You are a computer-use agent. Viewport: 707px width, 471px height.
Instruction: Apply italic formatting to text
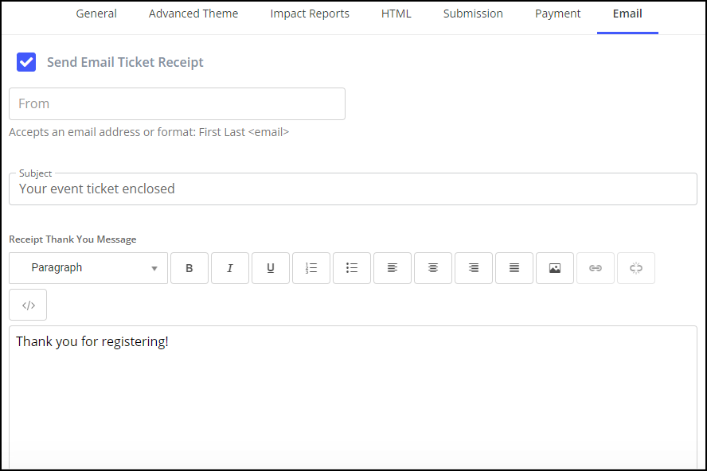click(230, 268)
